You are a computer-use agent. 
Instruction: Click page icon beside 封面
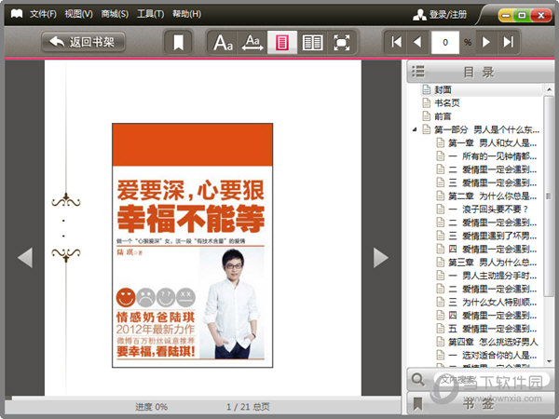tap(427, 89)
